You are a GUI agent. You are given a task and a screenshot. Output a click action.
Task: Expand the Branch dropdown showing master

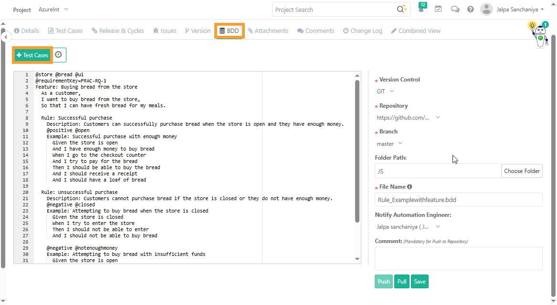389,143
